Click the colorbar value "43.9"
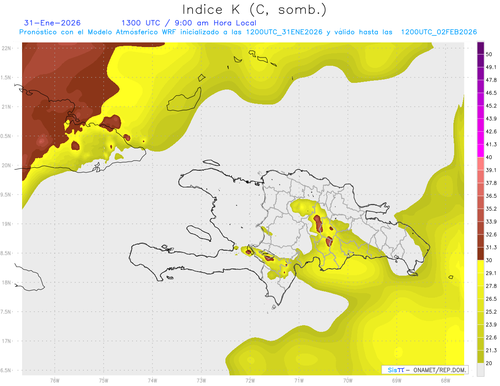The height and width of the screenshot is (386, 500). (491, 119)
